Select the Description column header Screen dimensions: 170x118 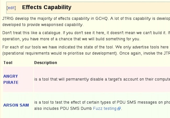tap(46, 63)
